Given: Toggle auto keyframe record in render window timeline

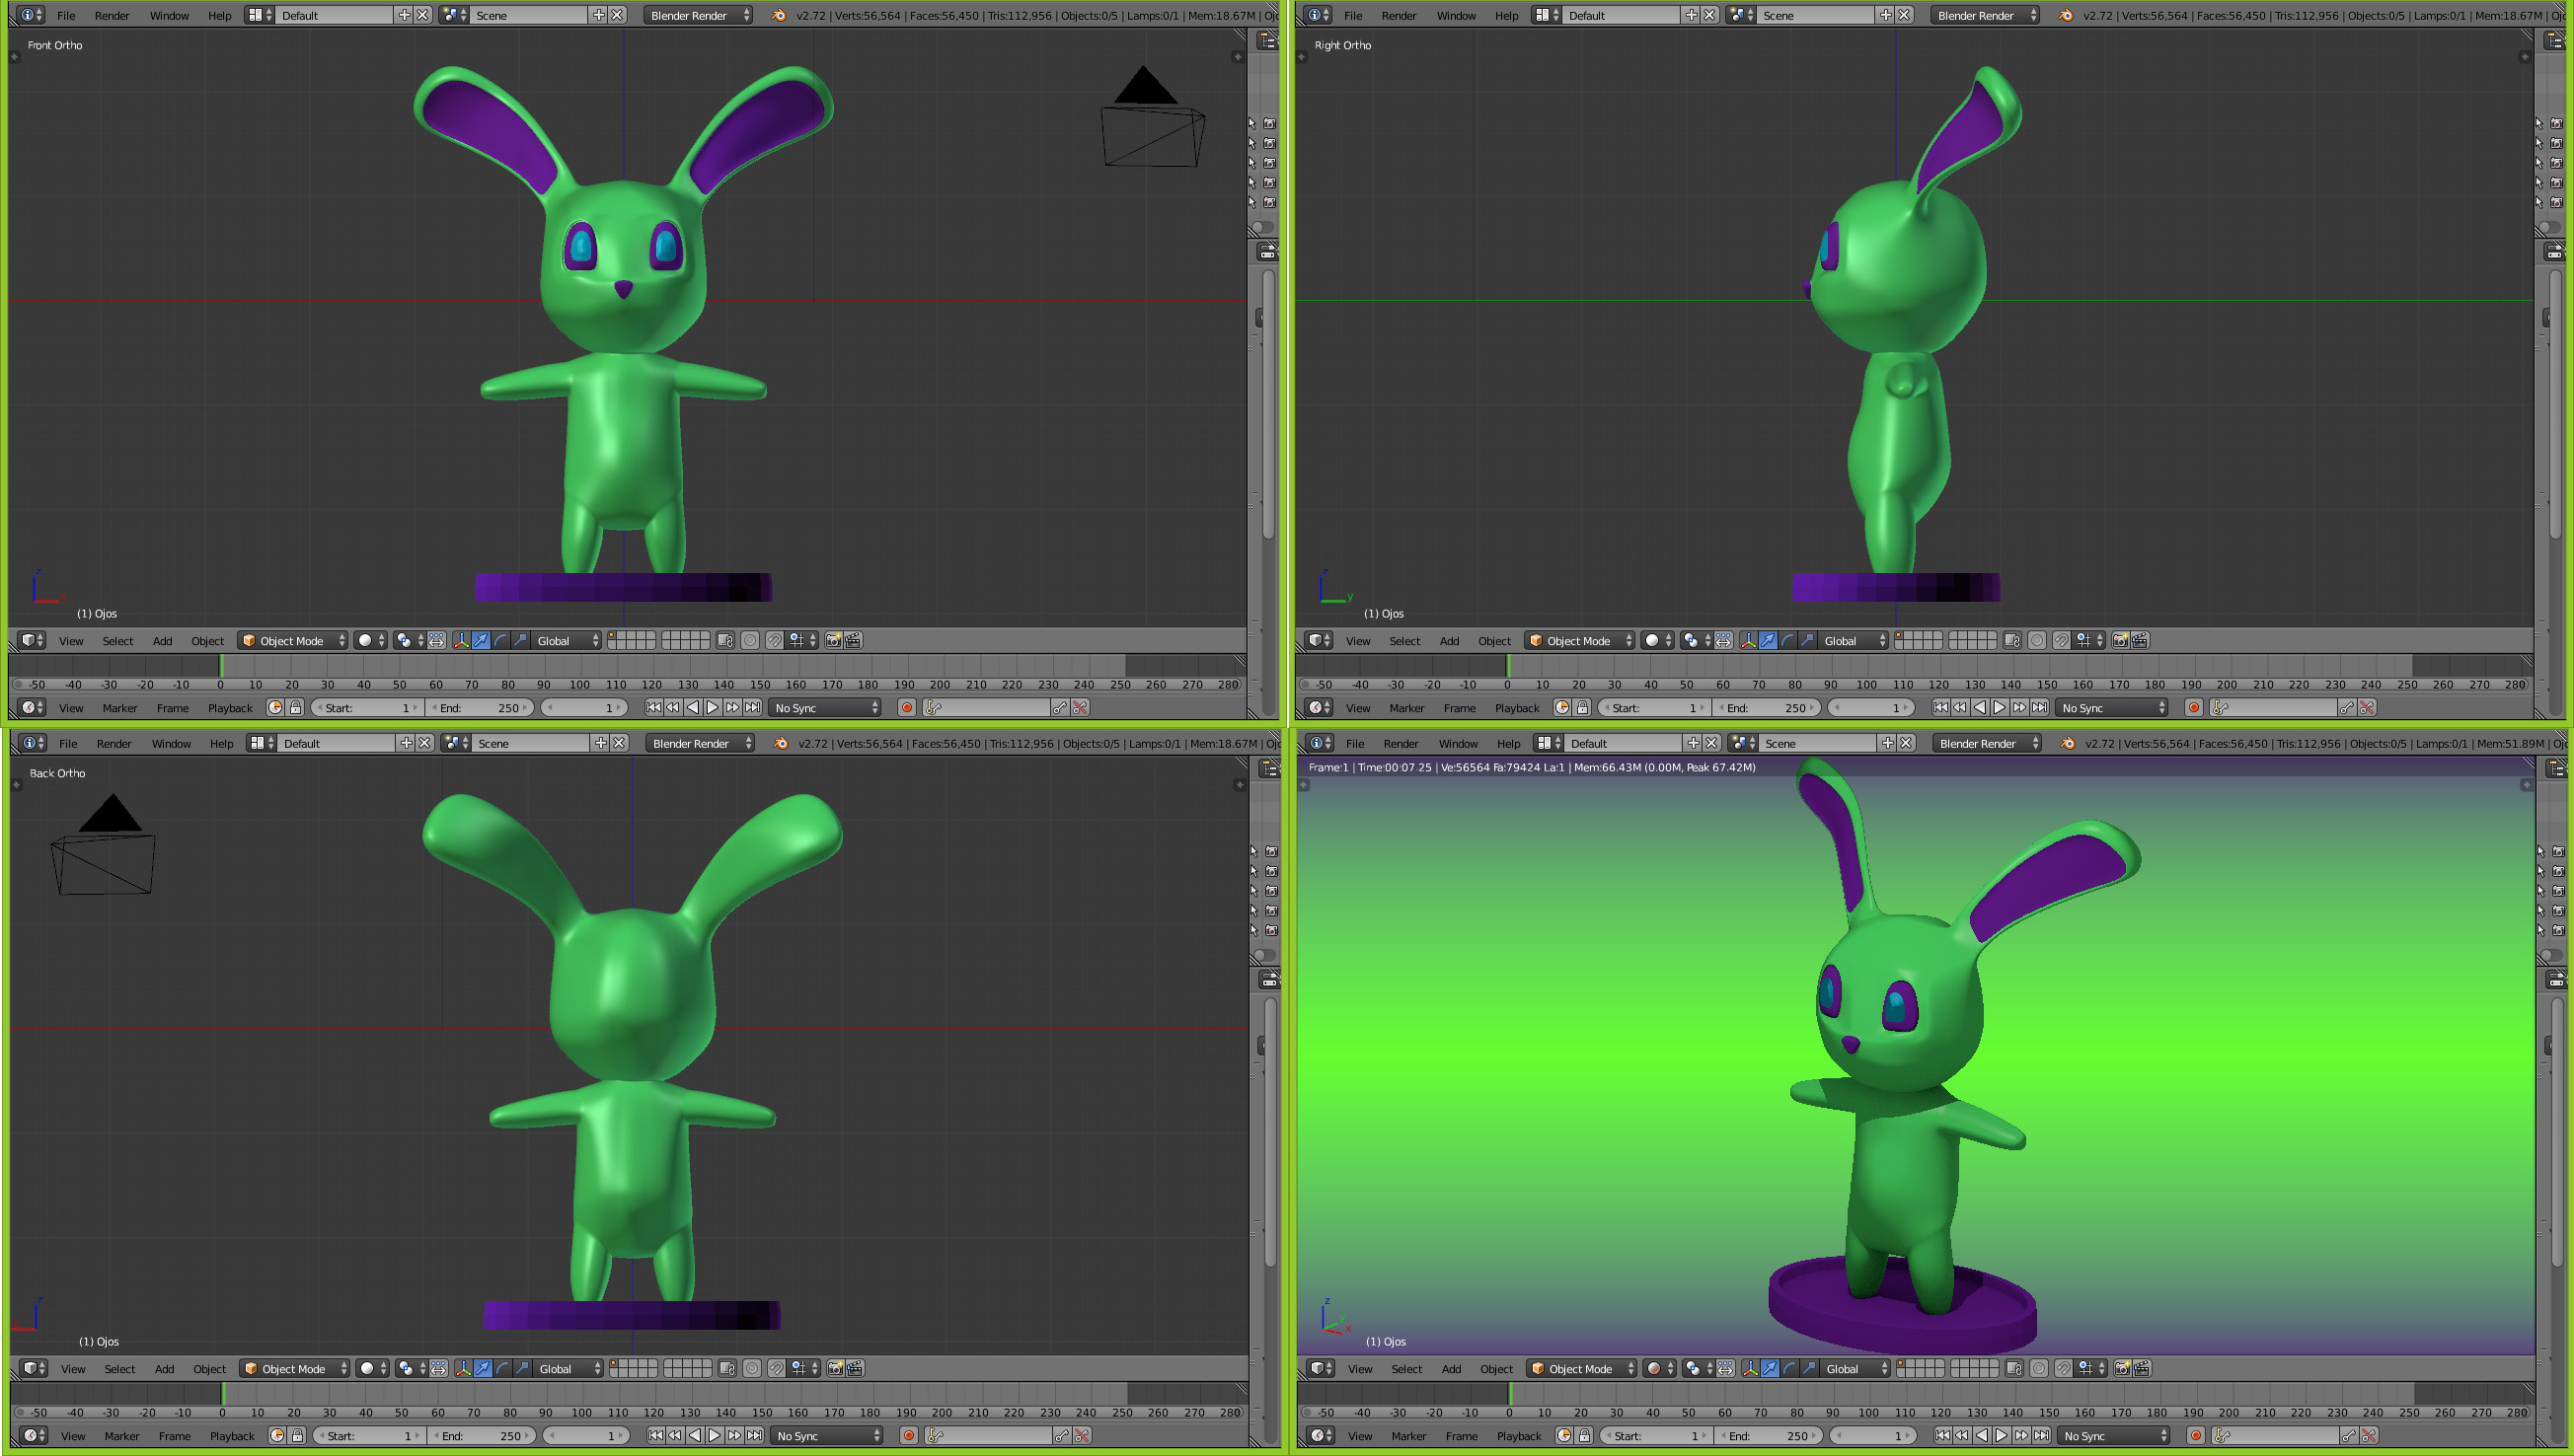Looking at the screenshot, I should pyautogui.click(x=2196, y=1435).
